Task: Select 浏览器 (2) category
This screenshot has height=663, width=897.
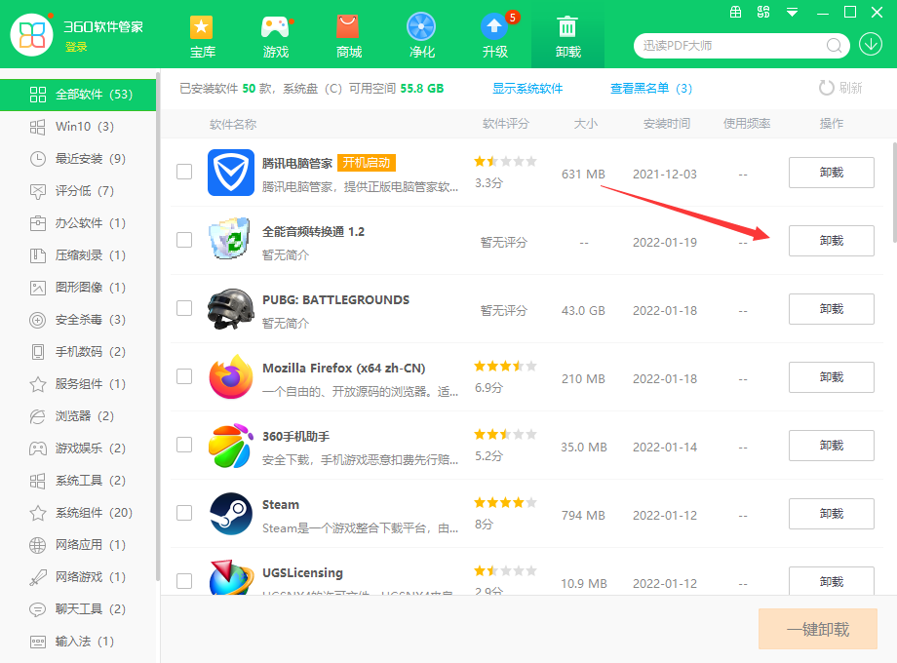Action: [x=78, y=416]
